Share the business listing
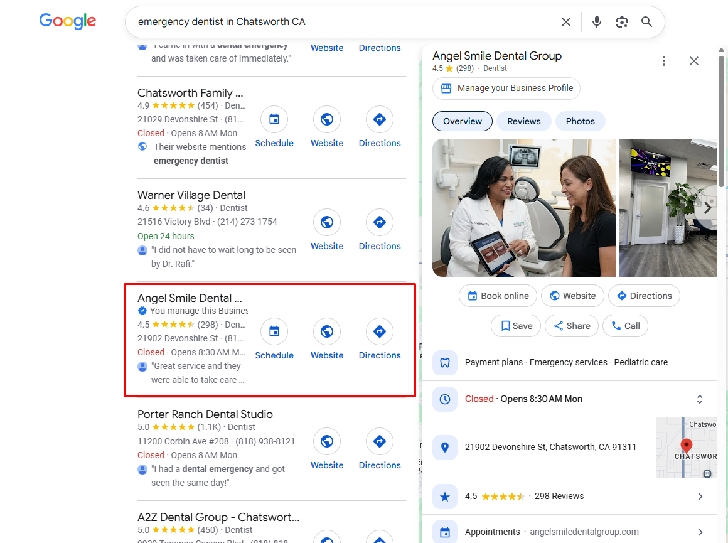The width and height of the screenshot is (728, 543). point(572,326)
